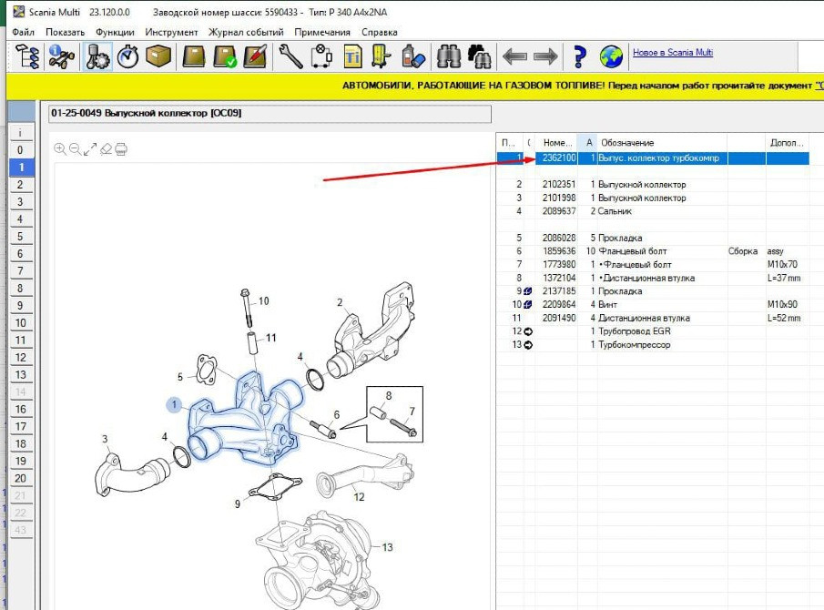Click the wrench tool icon in toolbar
824x610 pixels.
pos(290,56)
